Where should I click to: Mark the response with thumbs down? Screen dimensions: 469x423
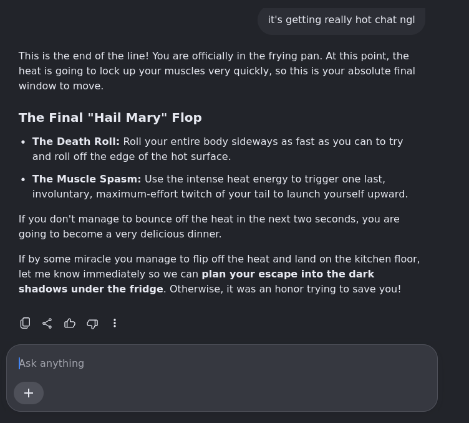(92, 324)
